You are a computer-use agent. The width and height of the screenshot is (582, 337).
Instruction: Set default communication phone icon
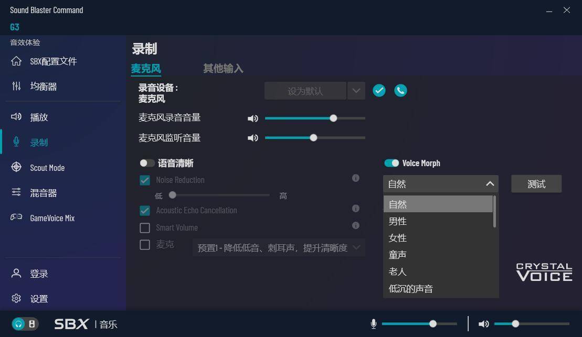(400, 91)
